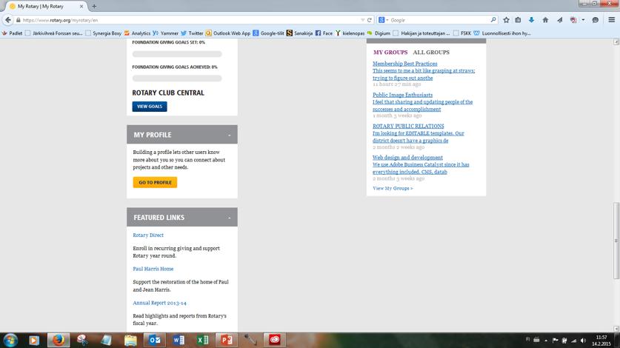Show hidden system tray icons
This screenshot has width=620, height=348.
(x=546, y=340)
